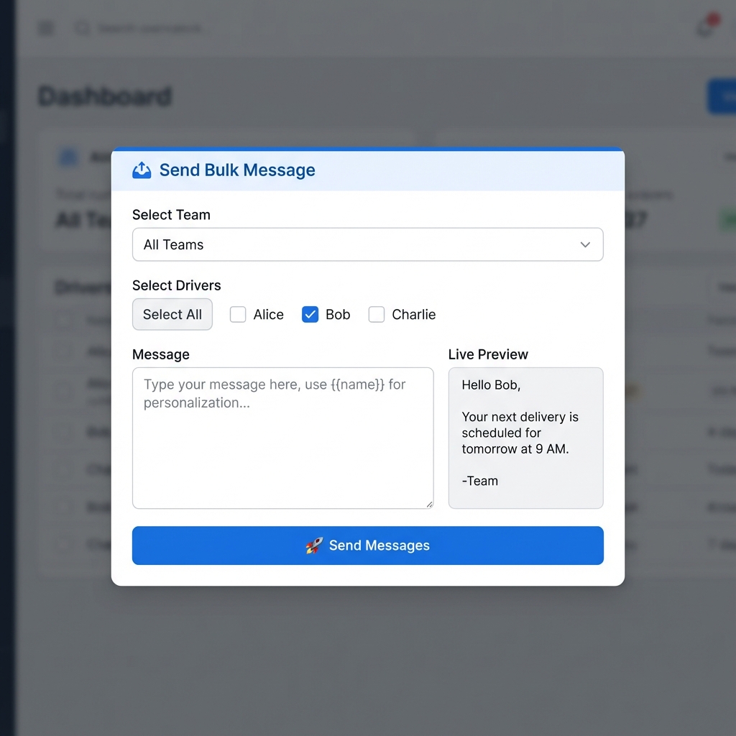Screen dimensions: 736x736
Task: Click the textarea resize grip
Action: pyautogui.click(x=430, y=504)
